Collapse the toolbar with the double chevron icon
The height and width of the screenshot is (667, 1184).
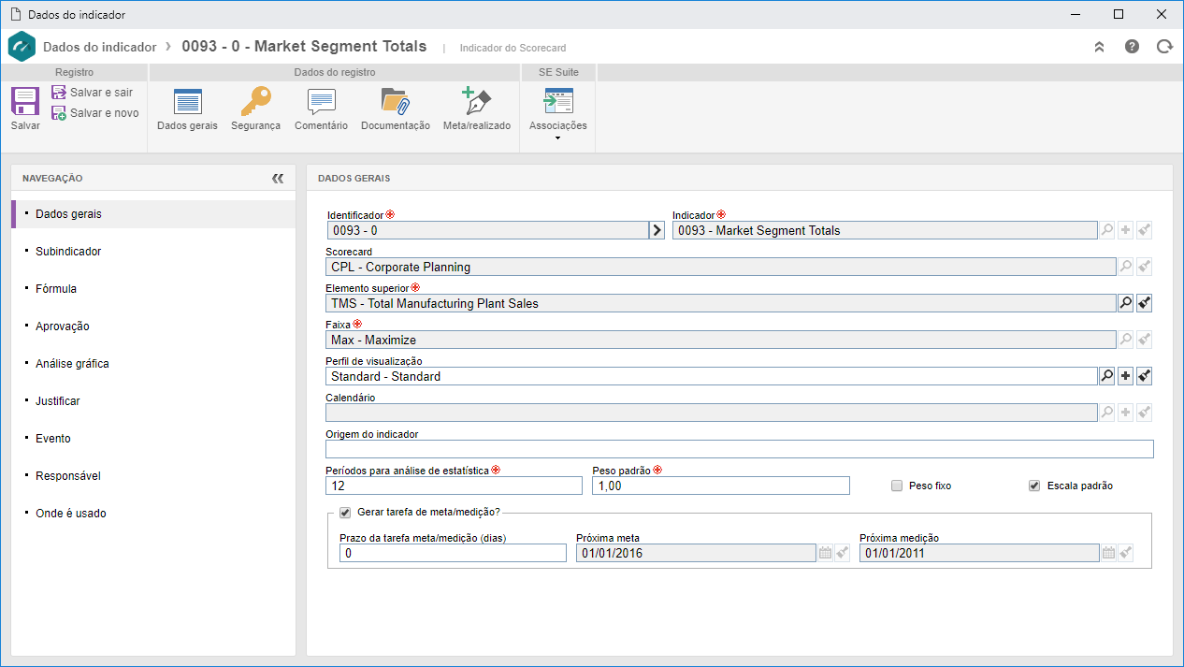1100,46
